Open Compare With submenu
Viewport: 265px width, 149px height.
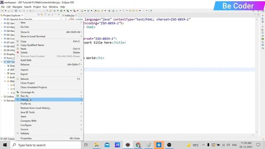pos(49,121)
